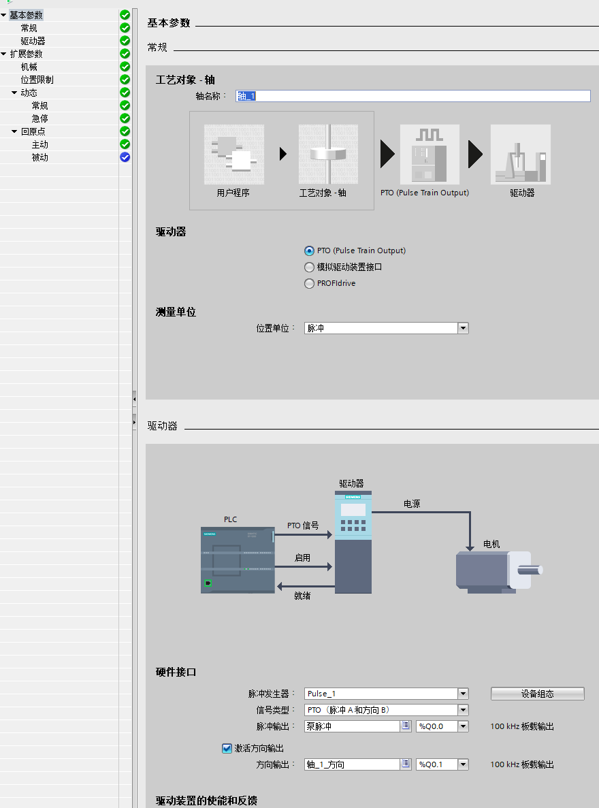The height and width of the screenshot is (808, 599).
Task: Uncheck the 激活方向输出 checkbox
Action: (x=227, y=749)
